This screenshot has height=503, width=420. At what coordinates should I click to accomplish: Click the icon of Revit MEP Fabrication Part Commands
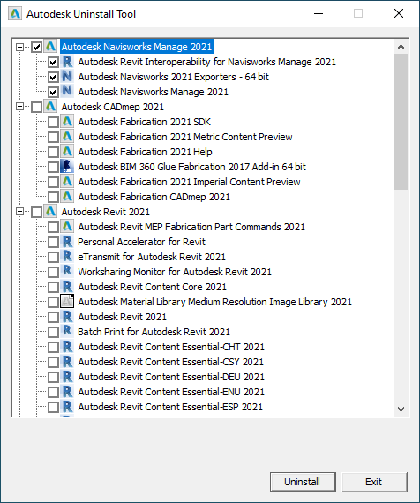coord(67,227)
